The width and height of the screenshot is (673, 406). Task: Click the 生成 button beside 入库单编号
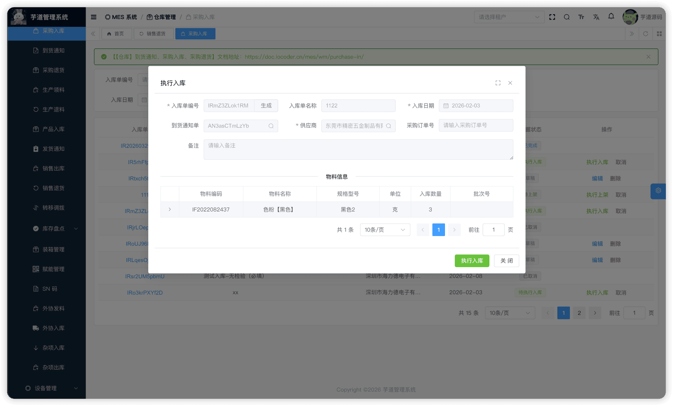pos(266,105)
